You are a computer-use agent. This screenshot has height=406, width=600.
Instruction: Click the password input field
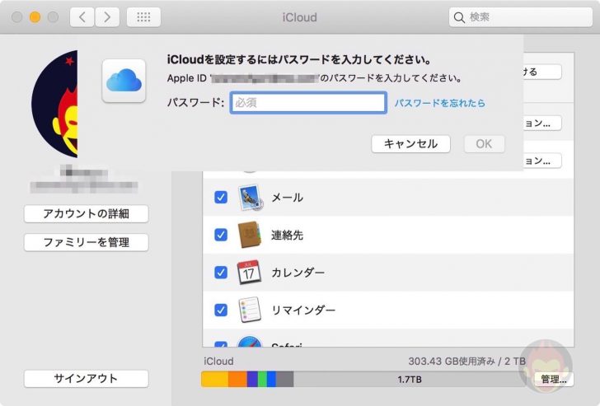(308, 102)
